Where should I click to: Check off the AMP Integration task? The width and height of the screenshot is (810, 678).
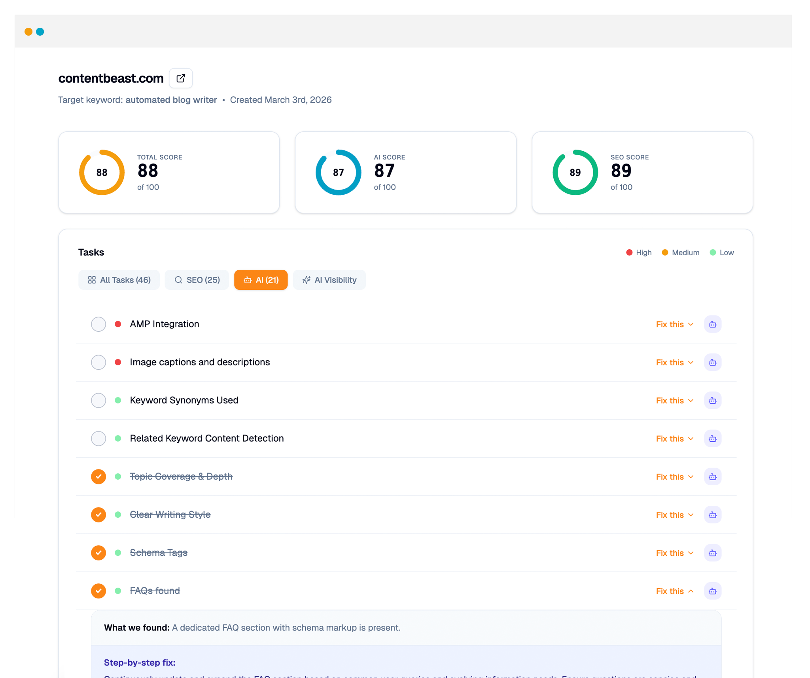pos(98,324)
